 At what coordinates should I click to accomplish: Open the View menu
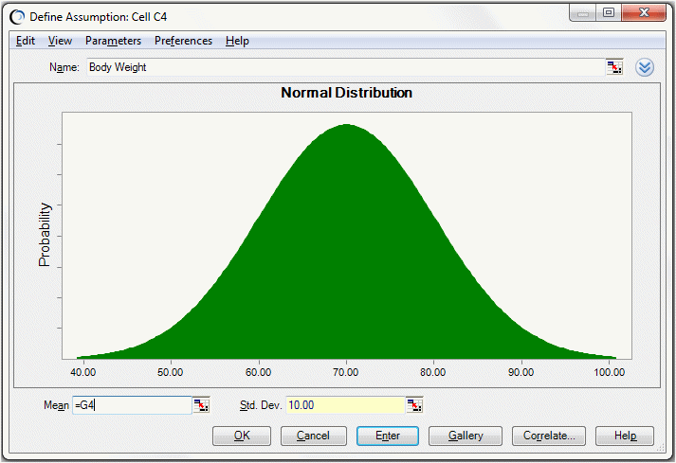click(60, 41)
